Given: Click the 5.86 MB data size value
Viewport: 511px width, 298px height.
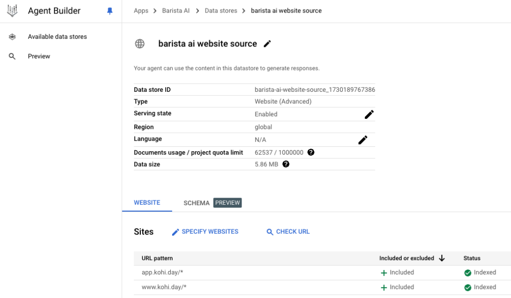Looking at the screenshot, I should pos(266,164).
